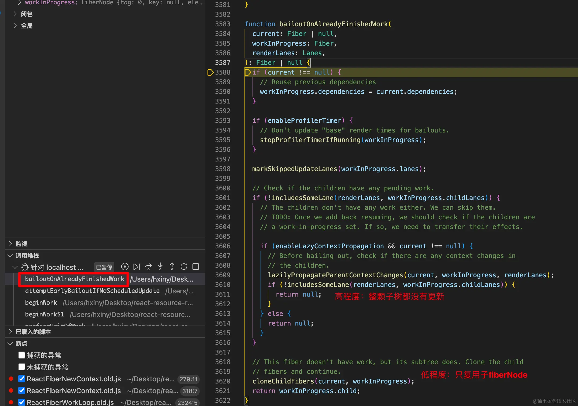Click the Step Out debug icon
Image resolution: width=578 pixels, height=406 pixels.
pyautogui.click(x=172, y=267)
